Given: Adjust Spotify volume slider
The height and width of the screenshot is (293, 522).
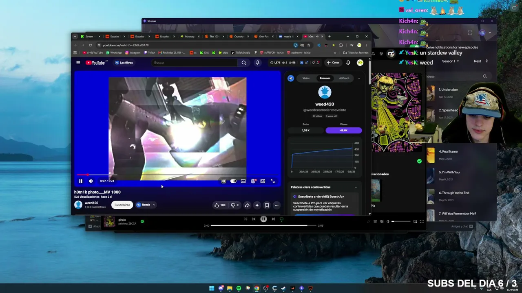Looking at the screenshot, I should (401, 221).
